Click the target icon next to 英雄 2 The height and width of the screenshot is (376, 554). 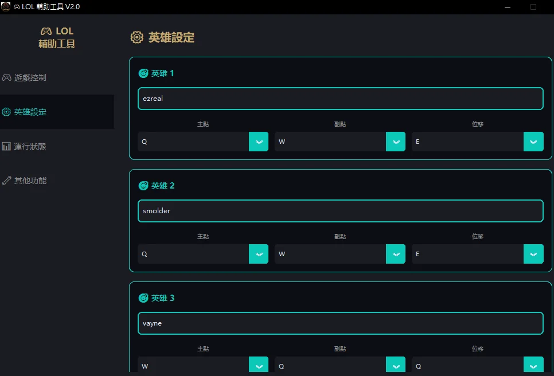pyautogui.click(x=143, y=186)
